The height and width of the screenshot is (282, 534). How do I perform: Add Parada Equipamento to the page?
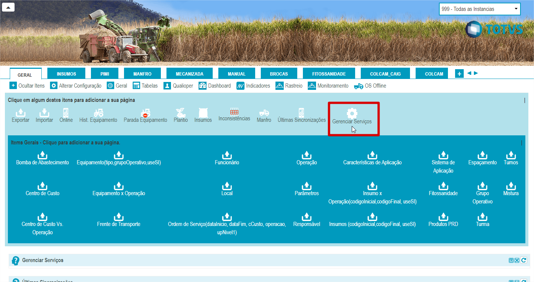pos(145,115)
